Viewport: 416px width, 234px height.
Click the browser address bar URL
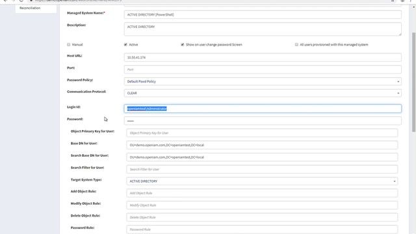pyautogui.click(x=78, y=1)
